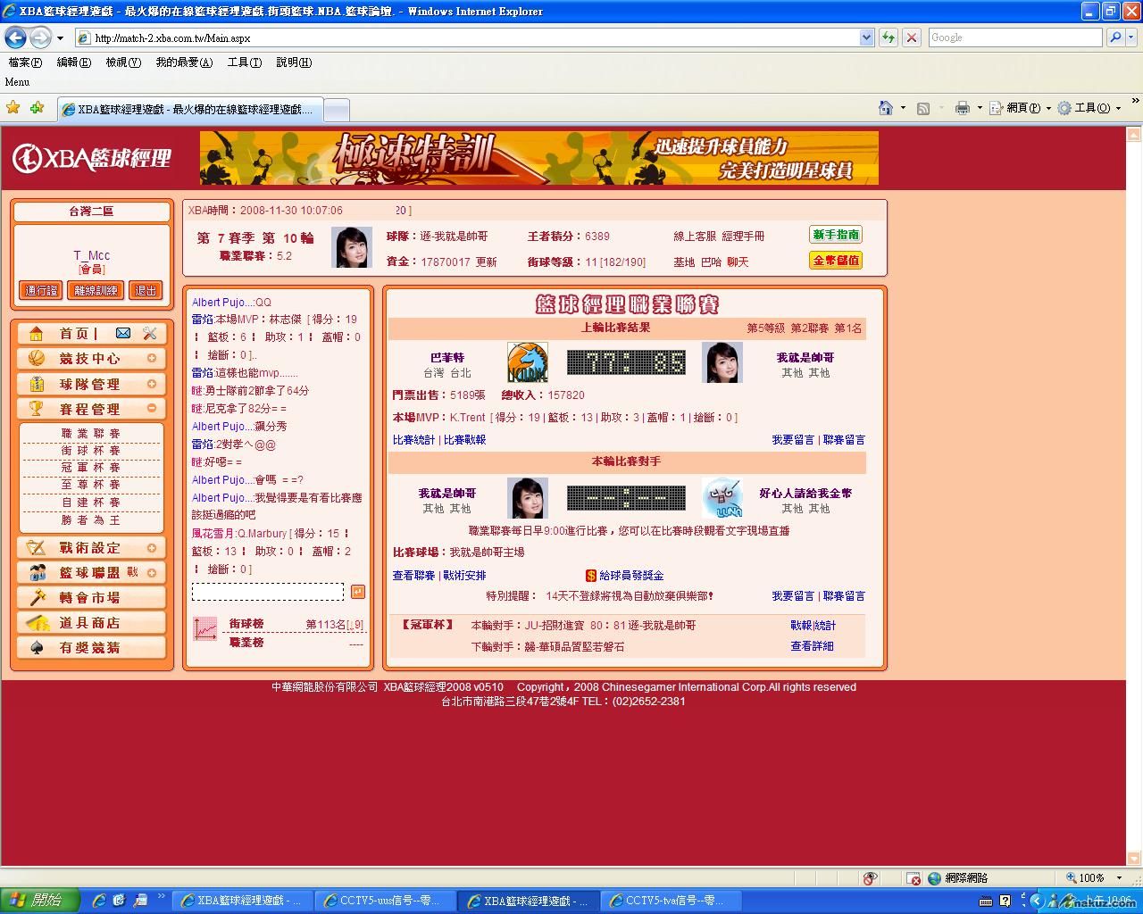
Task: Click the 退出 logout button
Action: coord(146,290)
